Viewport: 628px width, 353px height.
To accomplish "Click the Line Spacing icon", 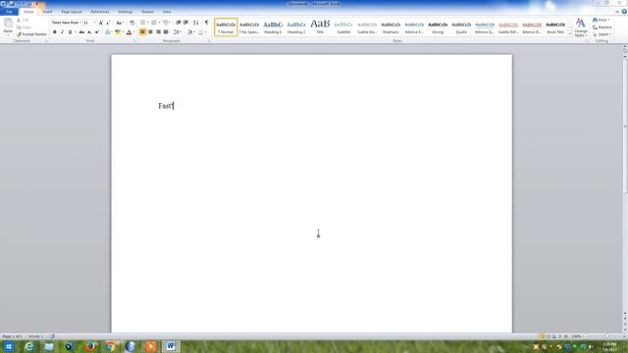I will coord(177,32).
